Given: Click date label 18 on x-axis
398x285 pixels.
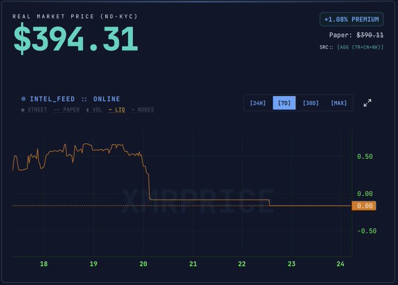Looking at the screenshot, I should click(44, 264).
